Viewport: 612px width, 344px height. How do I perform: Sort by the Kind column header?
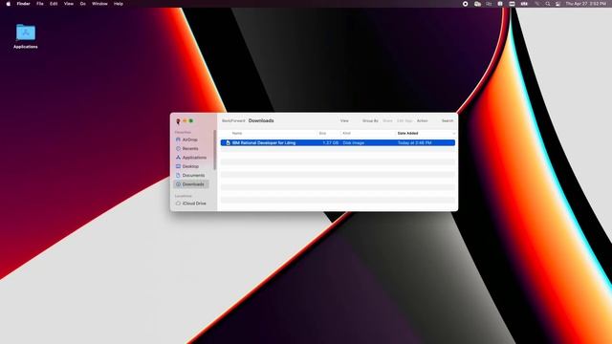pyautogui.click(x=346, y=134)
